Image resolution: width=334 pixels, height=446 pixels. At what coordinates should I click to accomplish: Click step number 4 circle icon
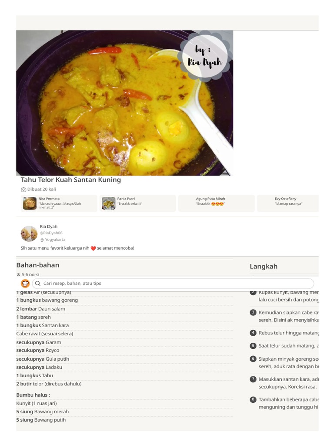pos(253,333)
